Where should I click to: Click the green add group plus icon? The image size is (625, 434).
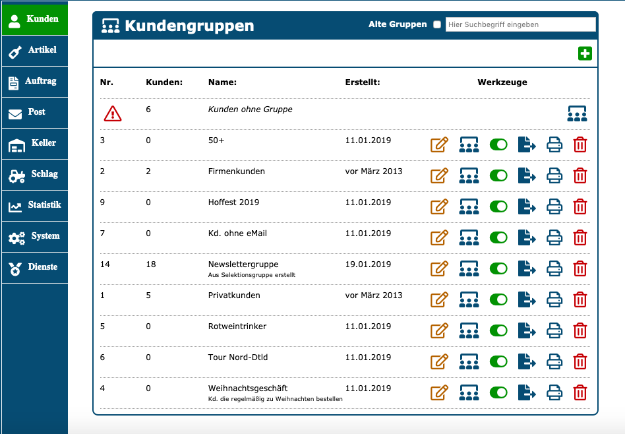(585, 54)
